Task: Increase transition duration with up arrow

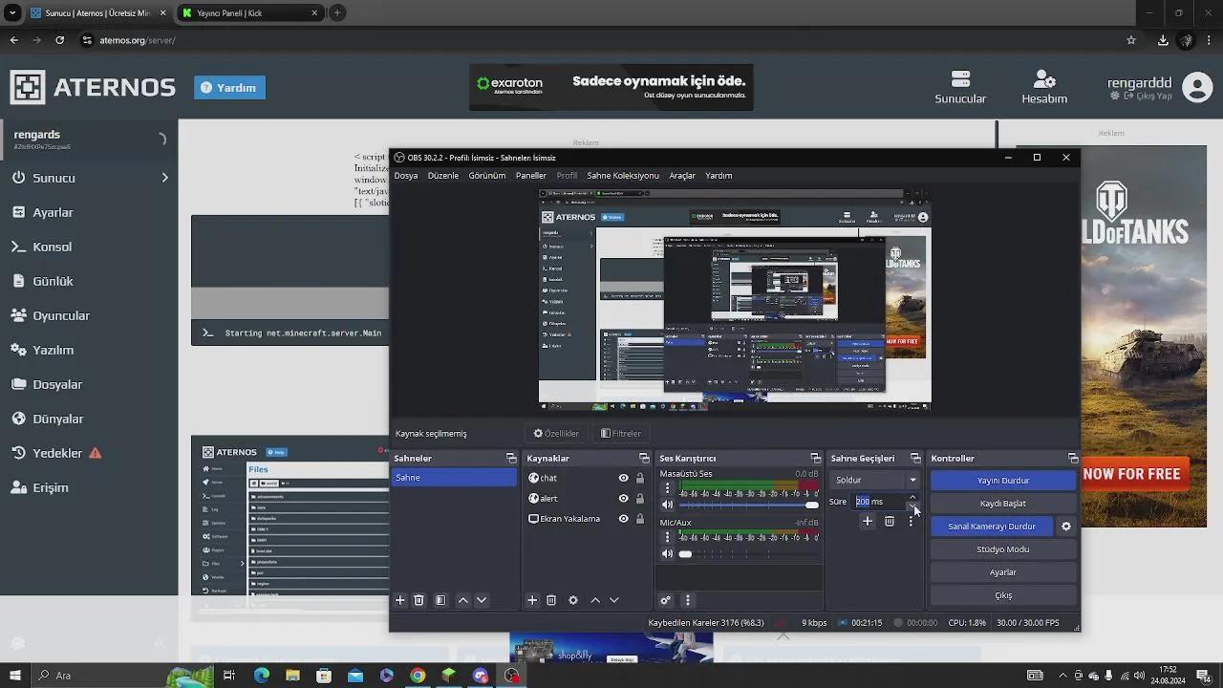Action: [912, 497]
